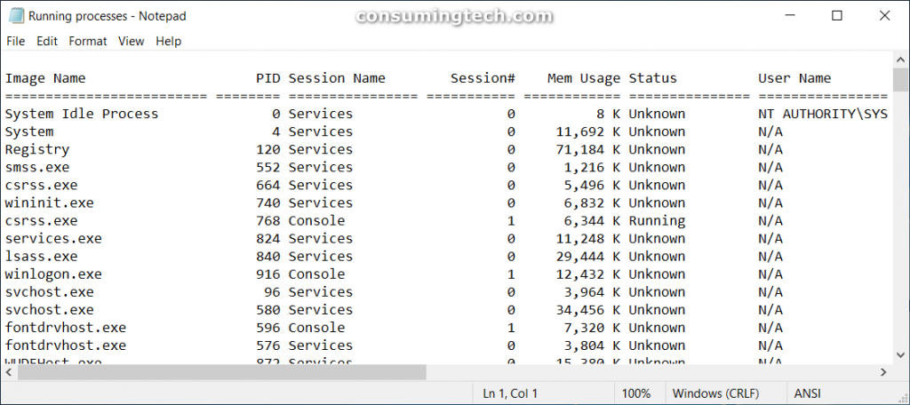This screenshot has height=405, width=910.
Task: Click 'Running' status text
Action: [x=657, y=221]
